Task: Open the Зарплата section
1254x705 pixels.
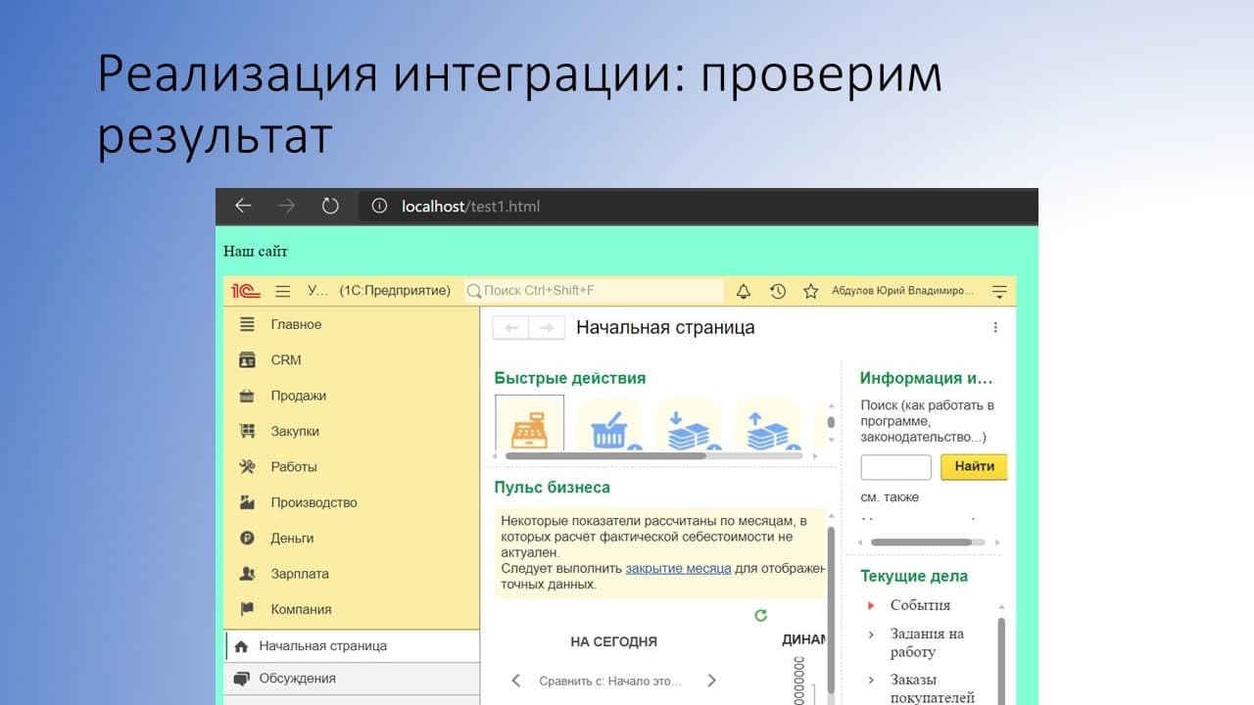Action: [299, 574]
